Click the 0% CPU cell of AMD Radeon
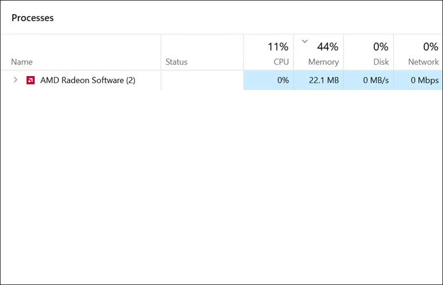 tap(283, 80)
